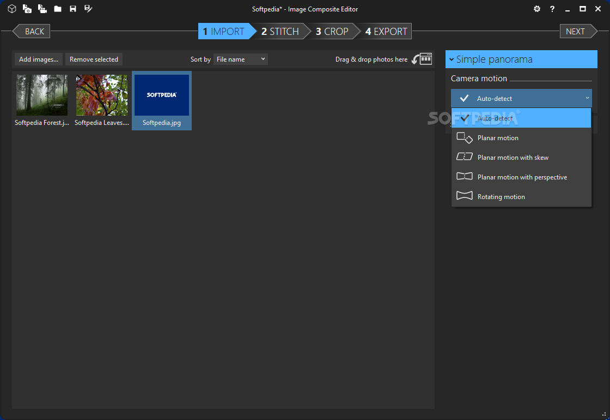This screenshot has width=610, height=420.
Task: Click the Remove selected button
Action: [94, 59]
